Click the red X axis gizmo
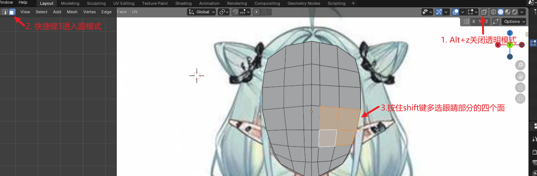The width and height of the screenshot is (537, 176). pos(498,45)
